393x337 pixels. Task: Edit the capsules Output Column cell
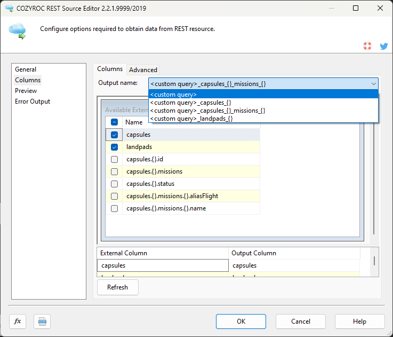coord(294,265)
